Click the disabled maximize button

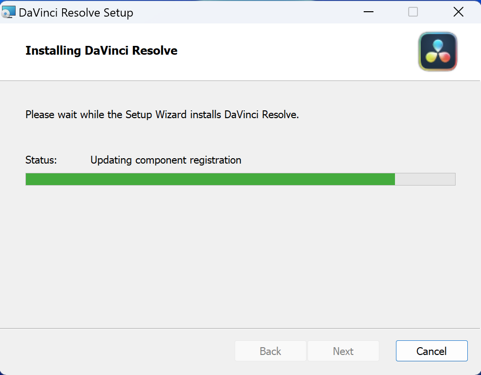click(x=413, y=12)
